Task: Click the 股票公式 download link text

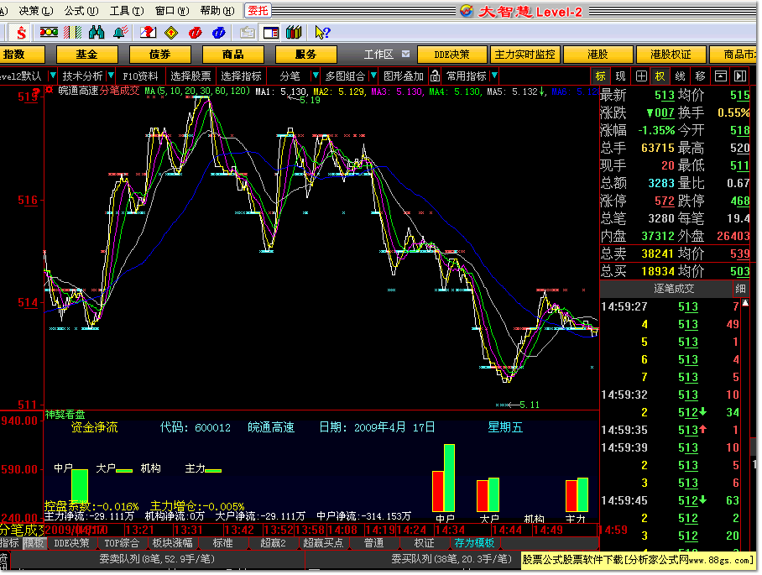Action: [x=637, y=560]
